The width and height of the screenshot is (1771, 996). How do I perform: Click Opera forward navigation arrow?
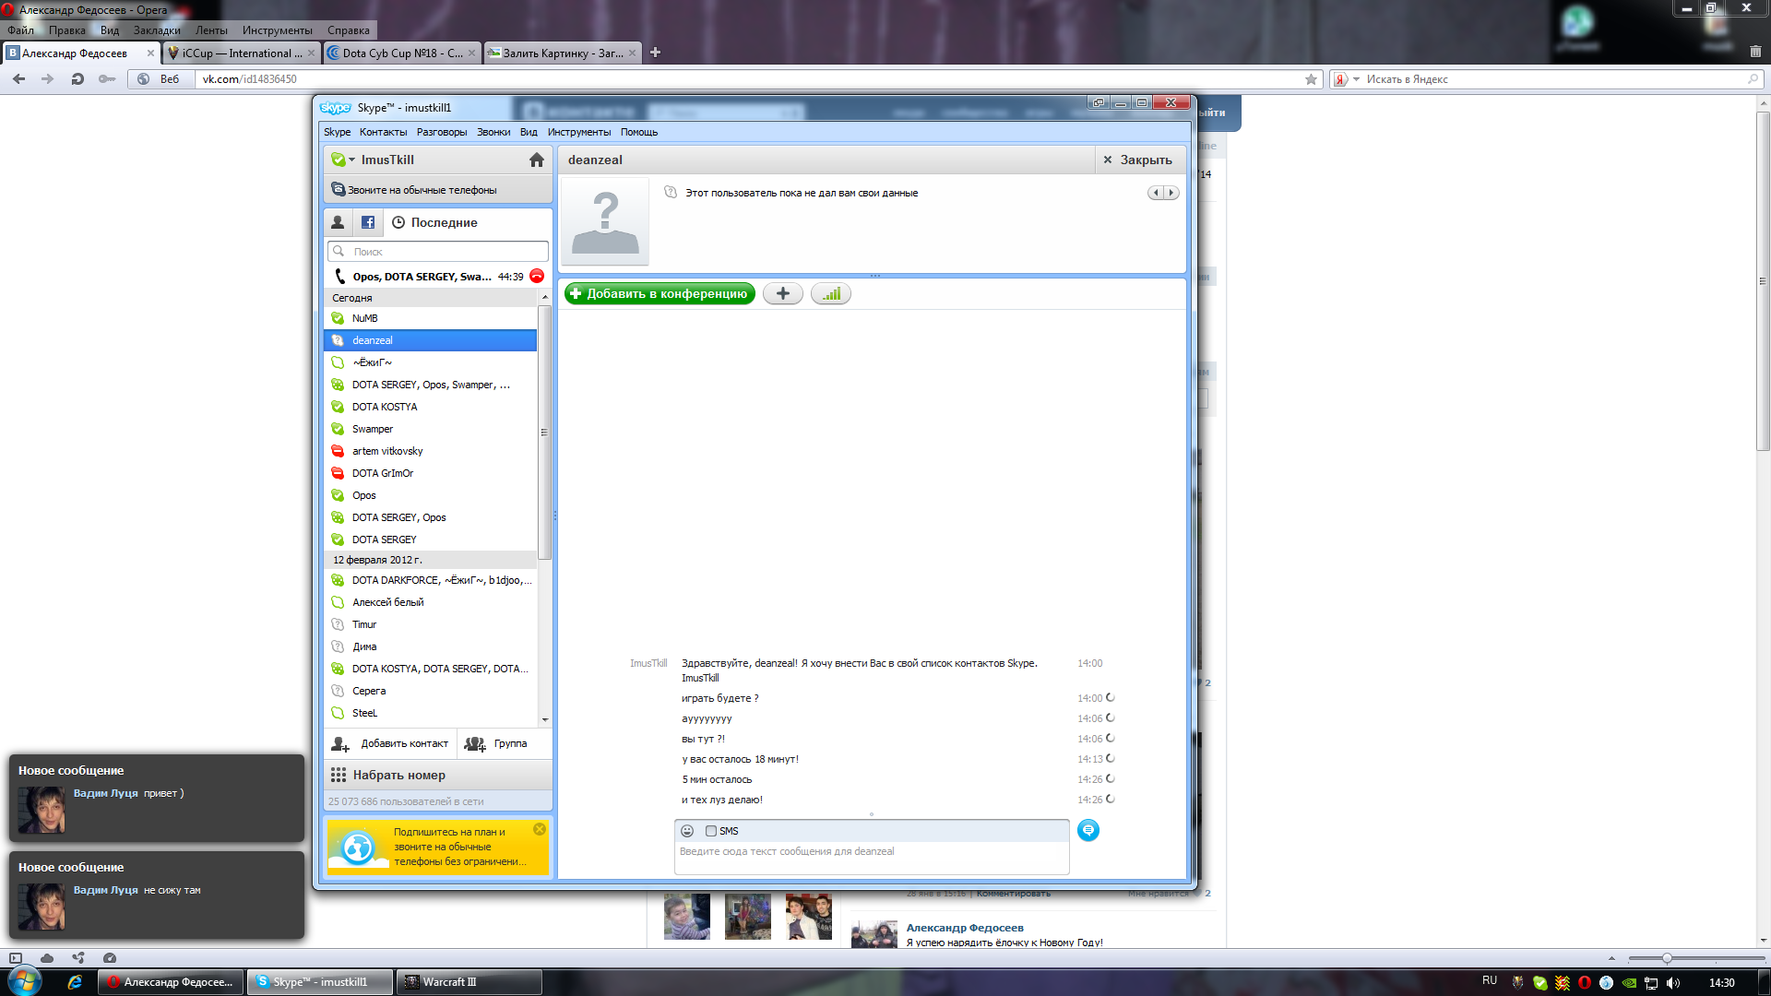48,79
